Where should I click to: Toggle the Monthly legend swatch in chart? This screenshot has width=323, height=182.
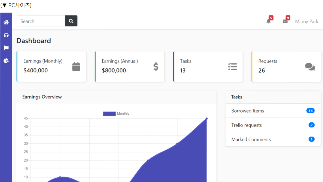click(x=109, y=114)
